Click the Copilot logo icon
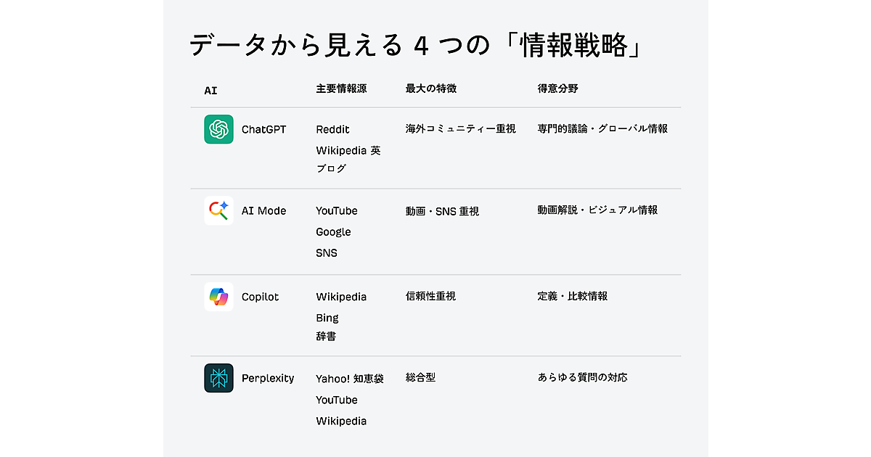Image resolution: width=871 pixels, height=457 pixels. [x=218, y=297]
